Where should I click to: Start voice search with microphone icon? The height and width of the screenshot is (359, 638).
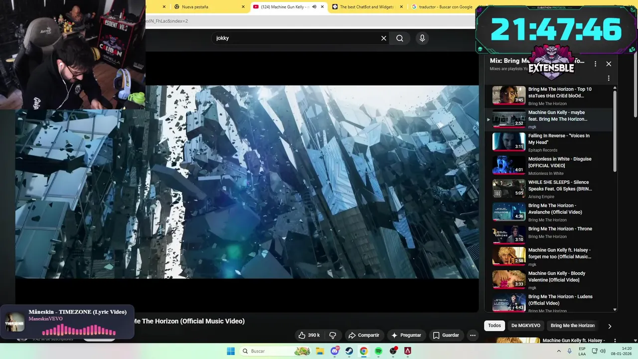click(422, 38)
